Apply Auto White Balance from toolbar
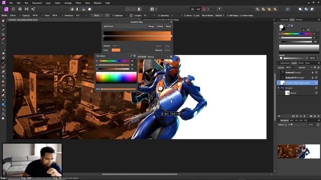This screenshot has width=321, height=180. tap(90, 9)
